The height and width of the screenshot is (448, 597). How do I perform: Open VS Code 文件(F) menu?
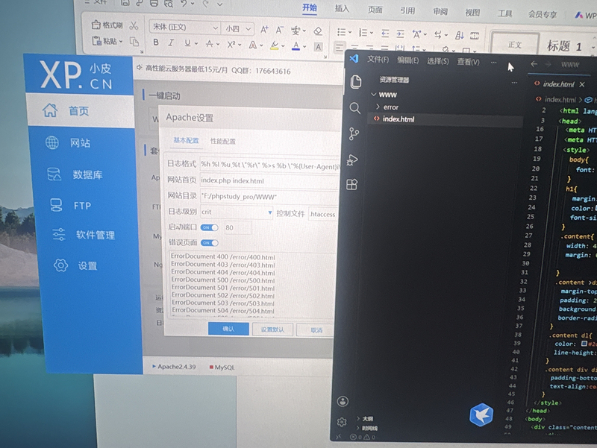pos(378,60)
